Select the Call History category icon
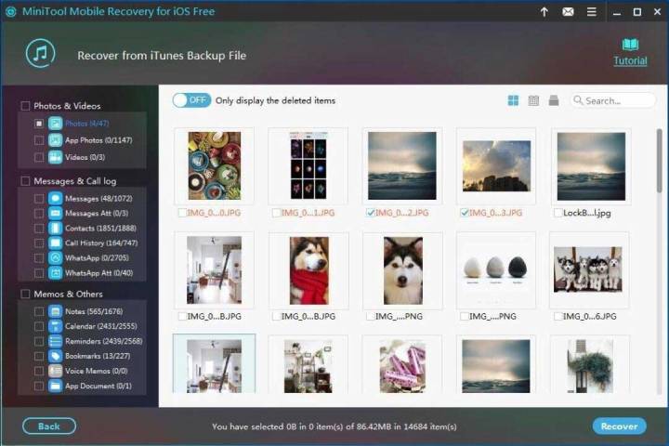Viewport: 669px width, 446px height. tap(55, 243)
